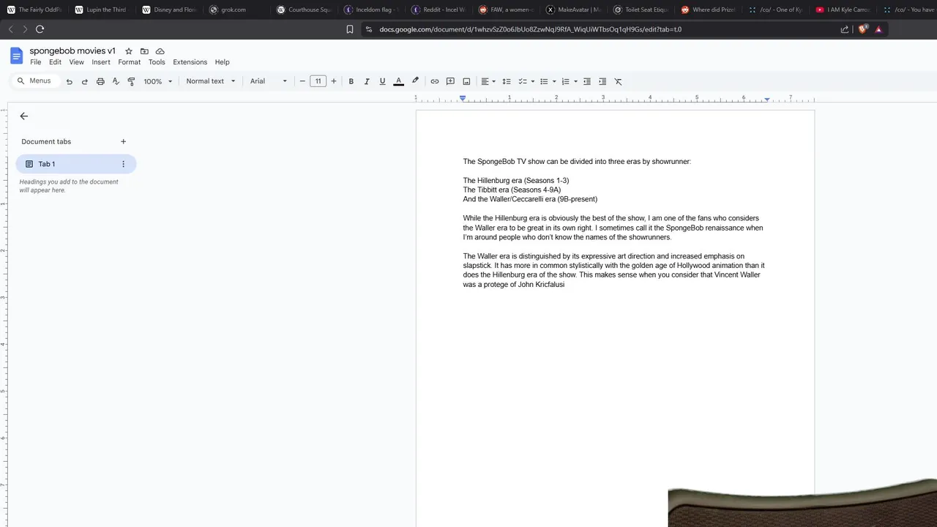Screen dimensions: 937x527
Task: Click the browser address bar URL
Action: [531, 29]
